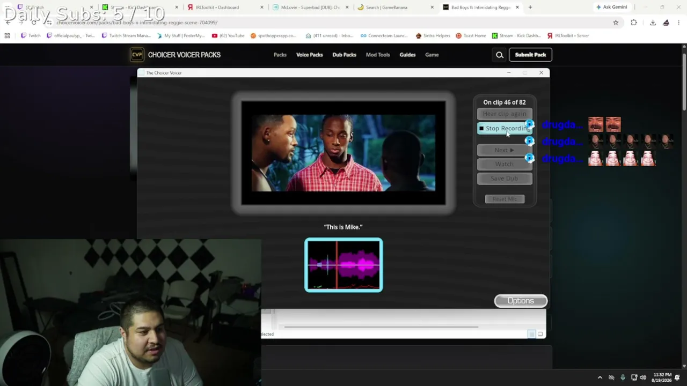Open the notification center icon
The width and height of the screenshot is (687, 386).
[x=677, y=377]
